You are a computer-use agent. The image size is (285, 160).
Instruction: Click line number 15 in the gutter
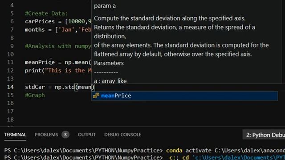10,95
